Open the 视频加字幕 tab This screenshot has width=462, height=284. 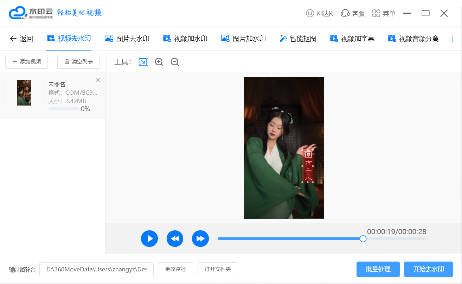(x=352, y=39)
